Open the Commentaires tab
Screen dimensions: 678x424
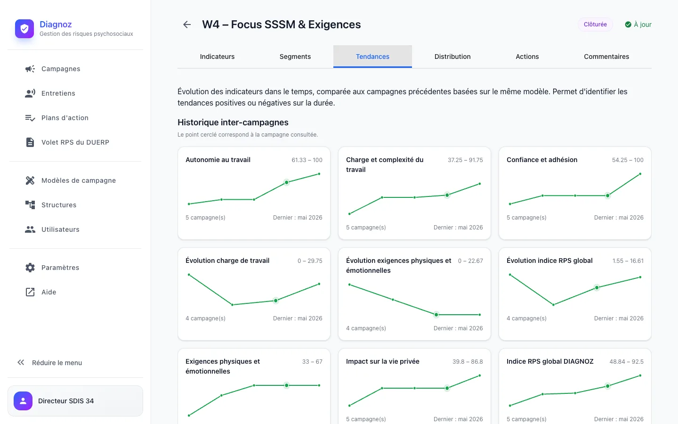coord(606,57)
